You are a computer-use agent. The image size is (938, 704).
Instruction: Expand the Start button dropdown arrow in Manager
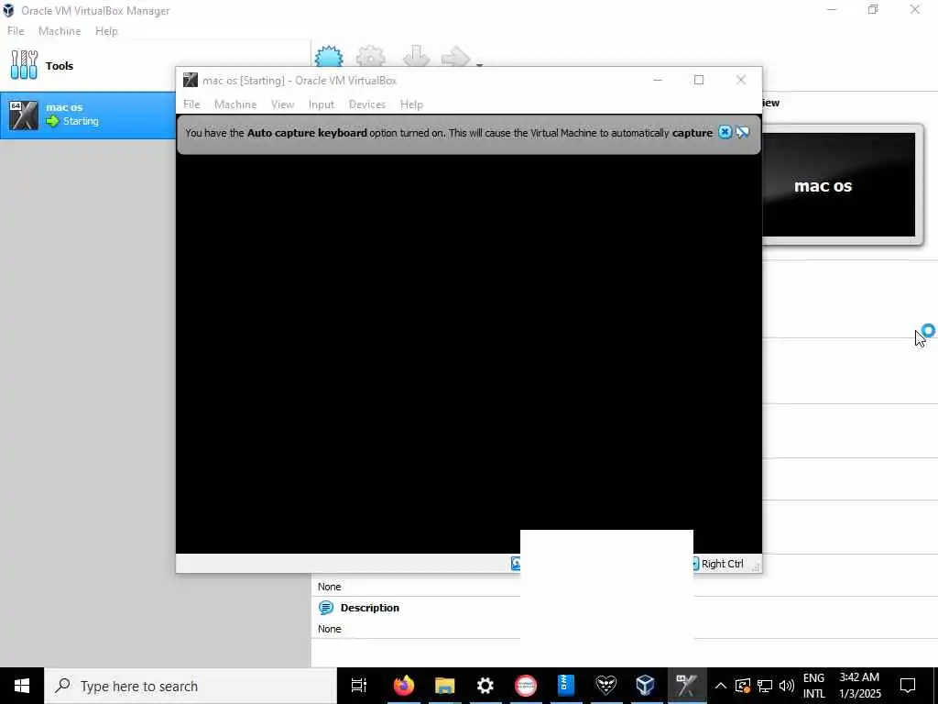[x=479, y=63]
